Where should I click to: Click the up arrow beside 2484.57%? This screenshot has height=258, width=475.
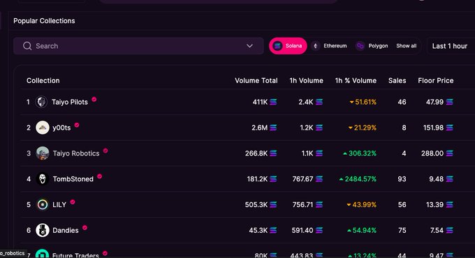pos(342,179)
